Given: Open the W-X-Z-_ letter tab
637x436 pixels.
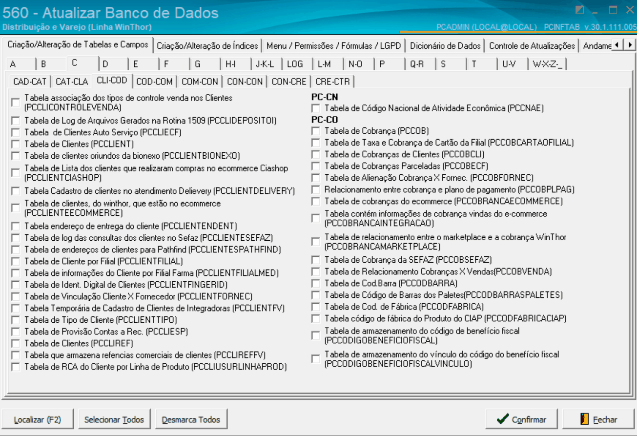Looking at the screenshot, I should (548, 64).
